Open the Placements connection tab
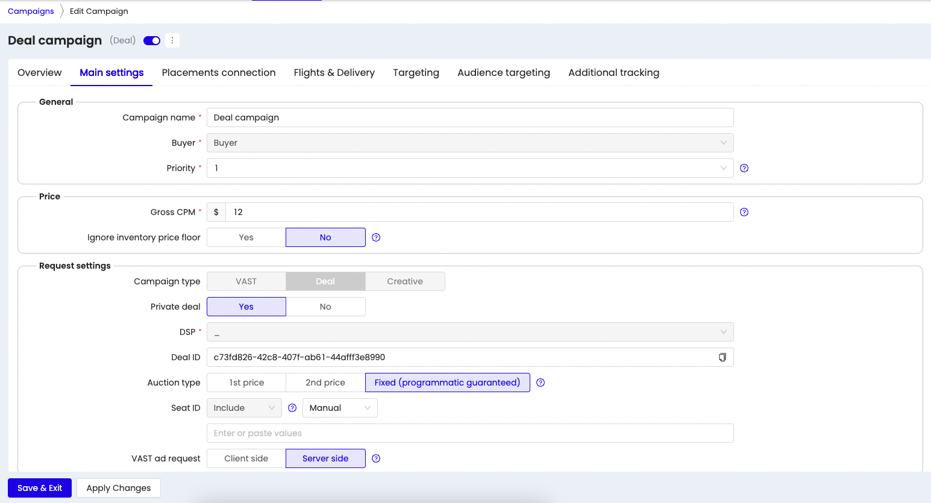Viewport: 931px width, 503px height. pyautogui.click(x=219, y=72)
